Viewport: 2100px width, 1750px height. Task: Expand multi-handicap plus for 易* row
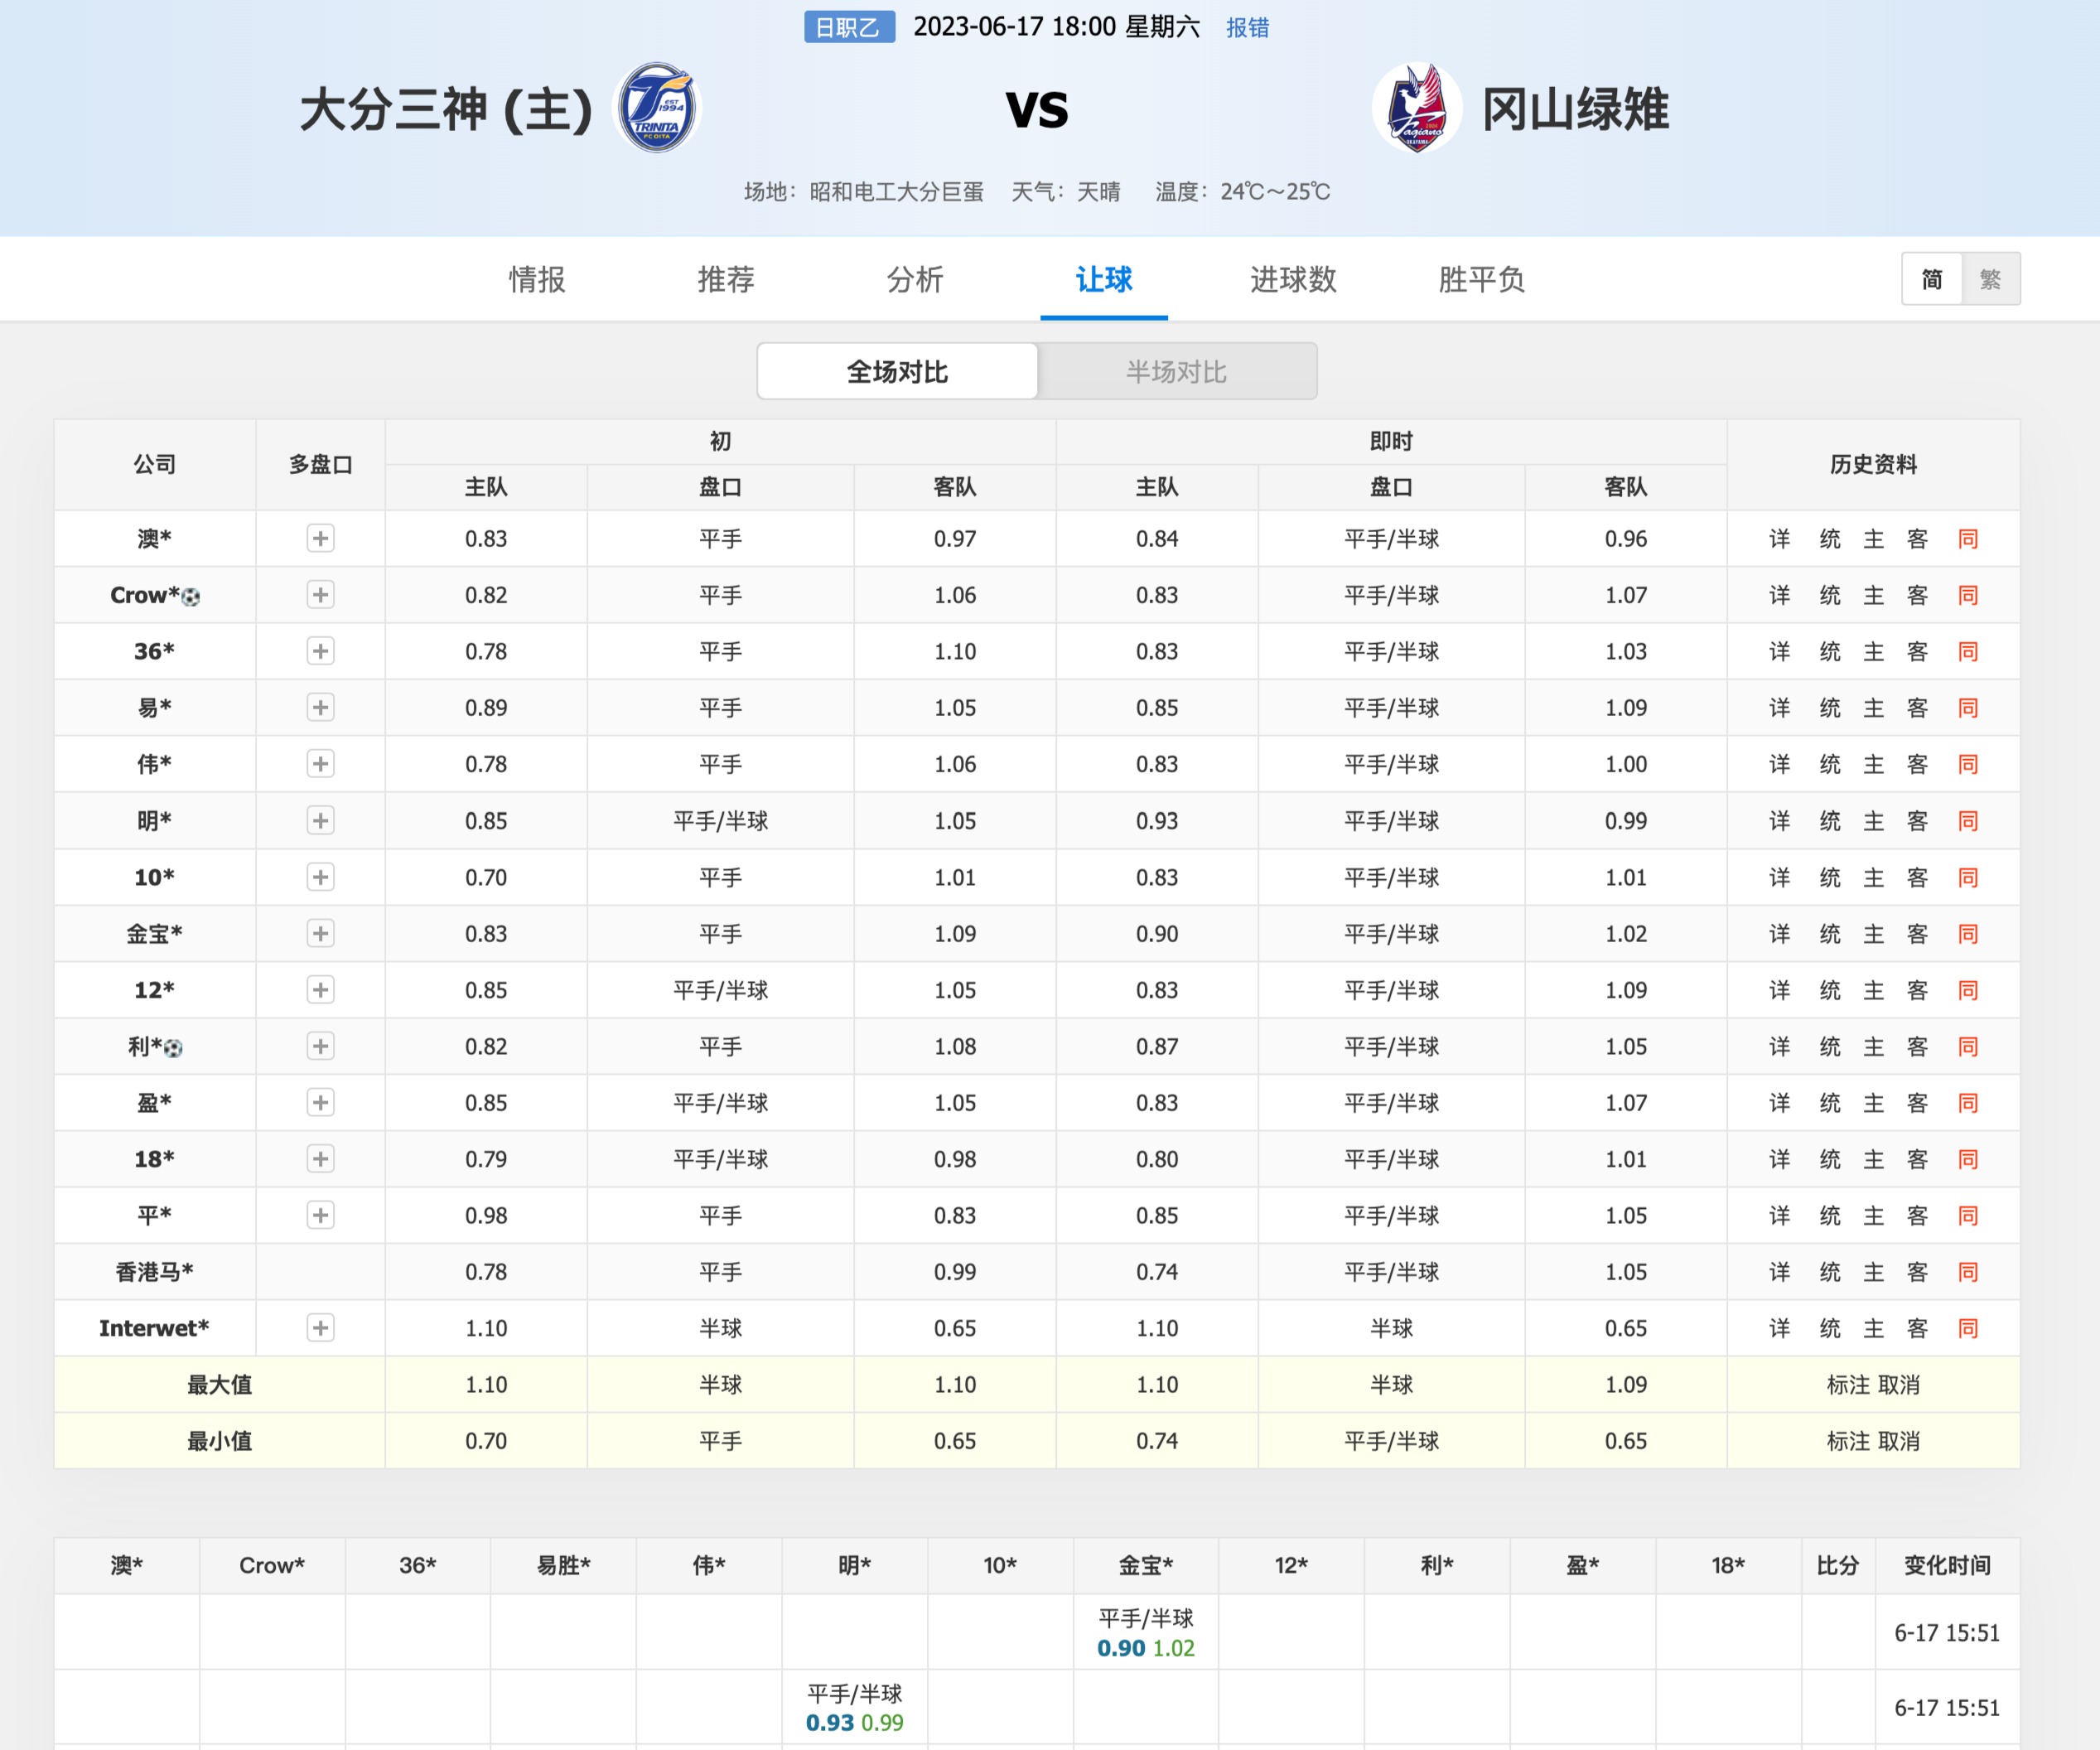320,708
